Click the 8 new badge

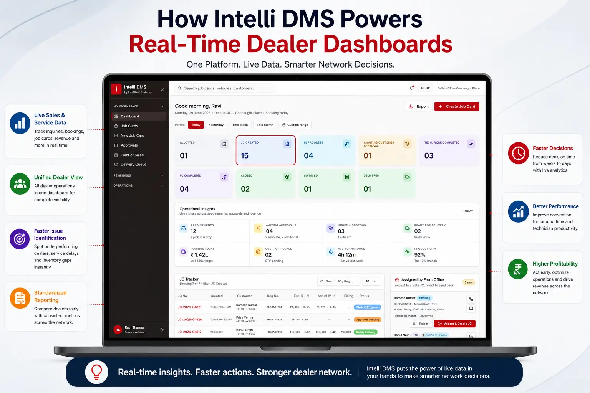(x=469, y=282)
